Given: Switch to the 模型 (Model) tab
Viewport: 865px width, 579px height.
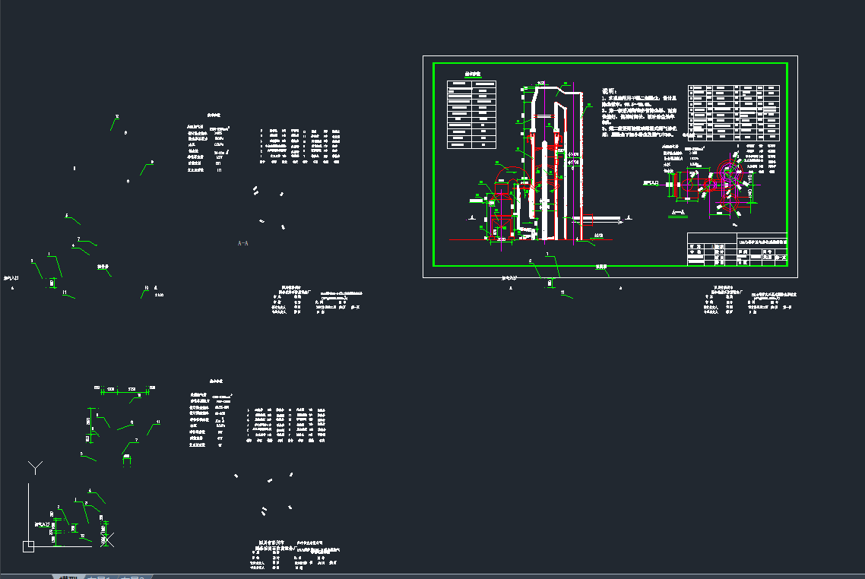Looking at the screenshot, I should click(68, 576).
